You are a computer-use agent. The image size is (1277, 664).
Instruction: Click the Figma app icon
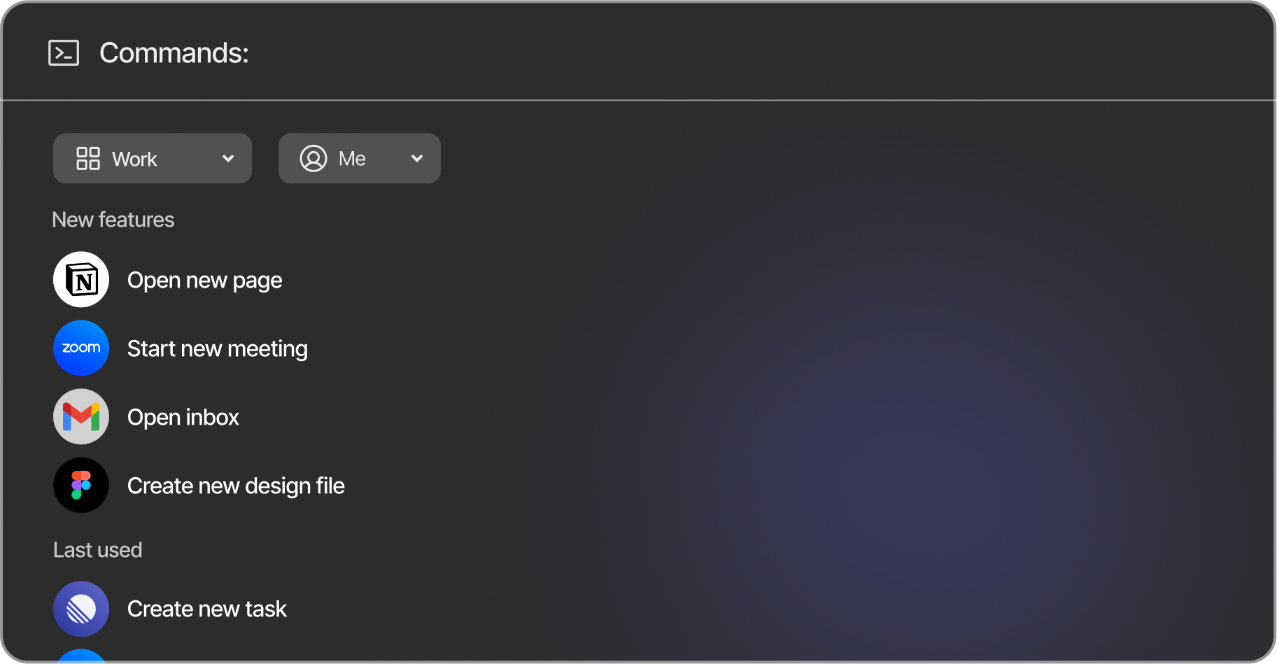click(x=81, y=486)
